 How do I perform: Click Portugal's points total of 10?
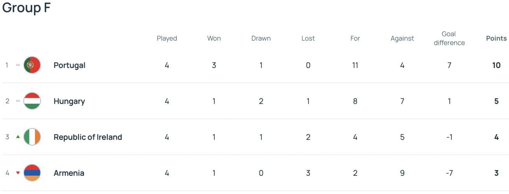pos(496,65)
